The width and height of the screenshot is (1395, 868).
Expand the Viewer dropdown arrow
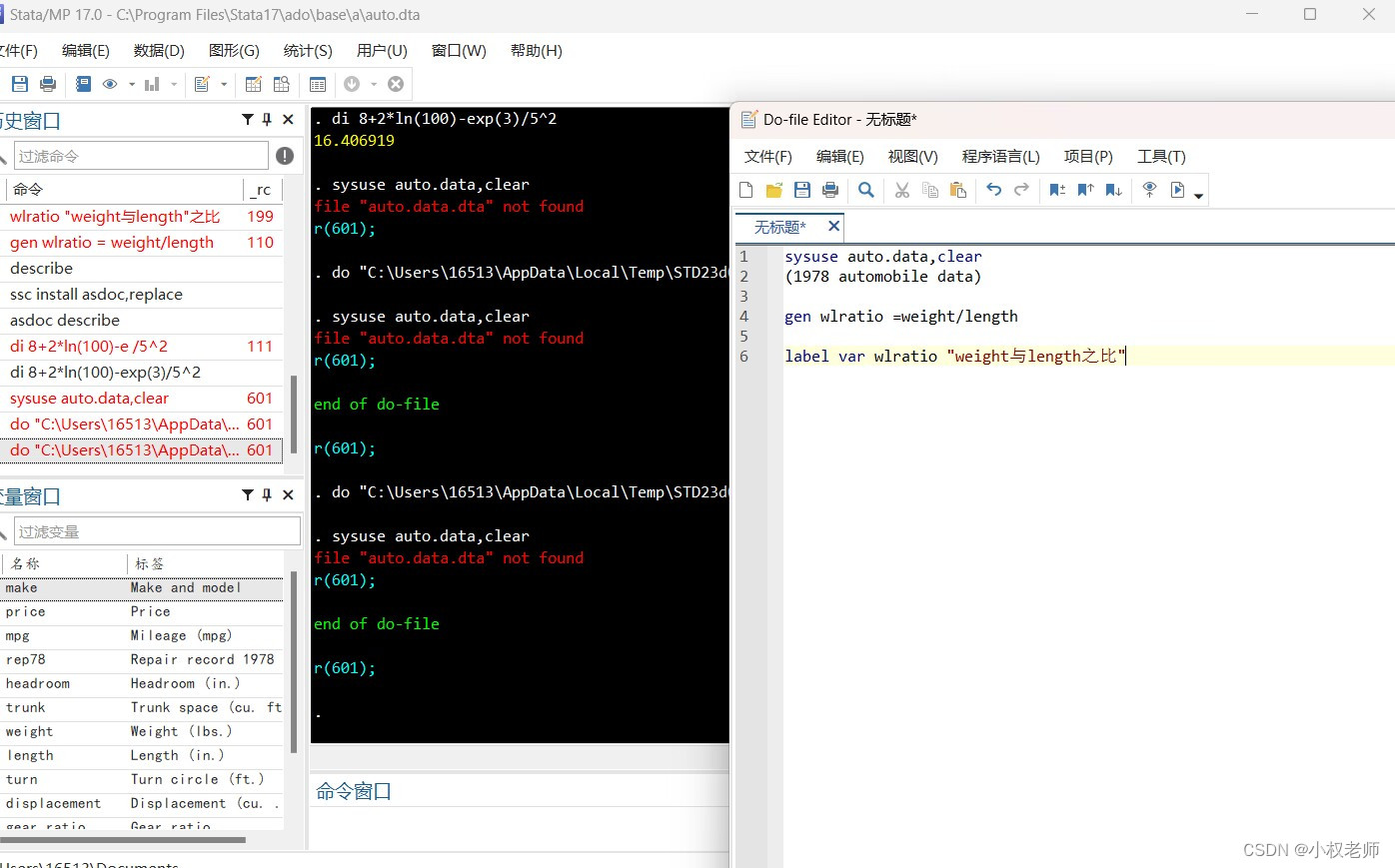(x=131, y=84)
